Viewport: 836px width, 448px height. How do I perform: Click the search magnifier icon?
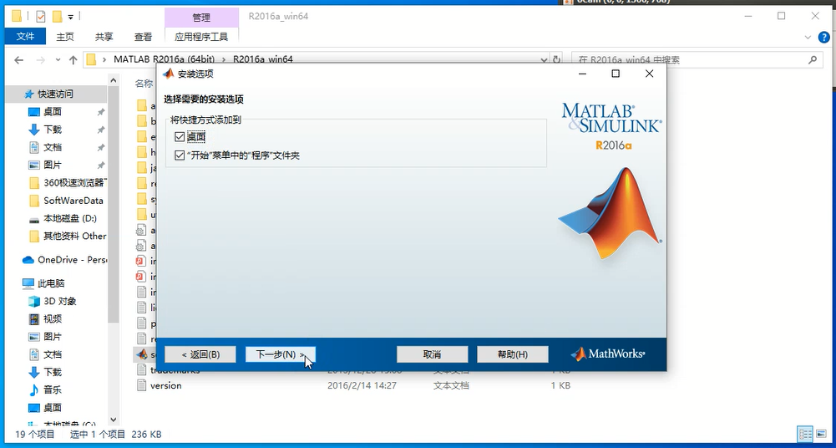coord(813,59)
